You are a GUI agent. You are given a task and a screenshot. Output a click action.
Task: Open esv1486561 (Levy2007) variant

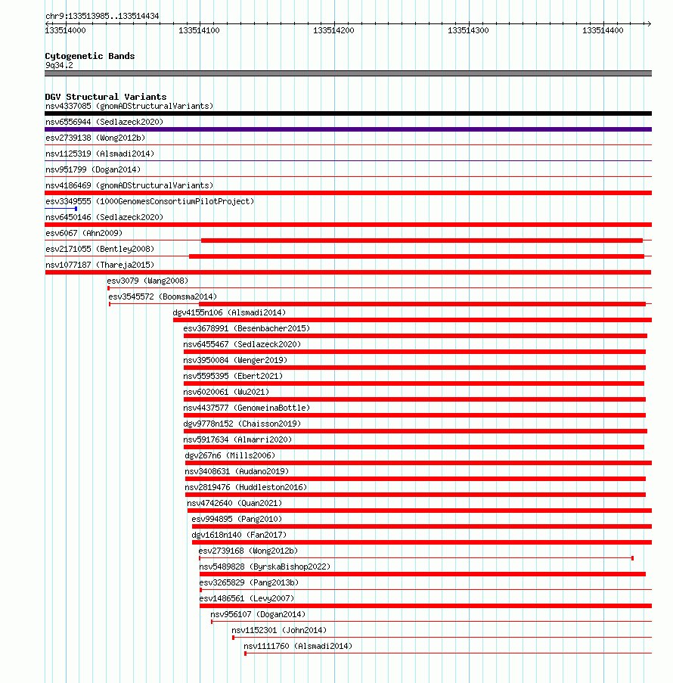247,599
